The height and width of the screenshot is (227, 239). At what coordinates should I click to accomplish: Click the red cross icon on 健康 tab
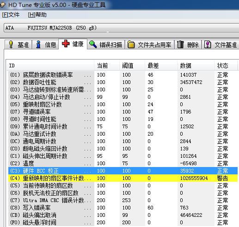pos(66,44)
